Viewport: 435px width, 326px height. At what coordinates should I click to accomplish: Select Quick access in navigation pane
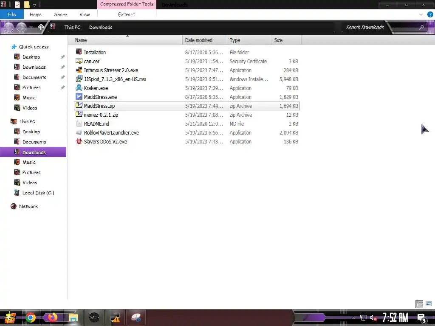point(34,47)
